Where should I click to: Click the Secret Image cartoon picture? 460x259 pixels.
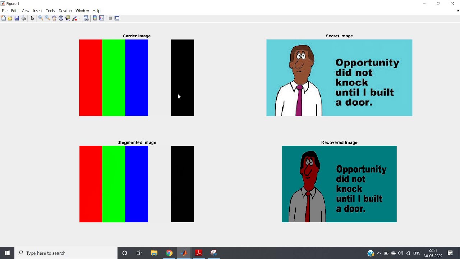coord(339,78)
